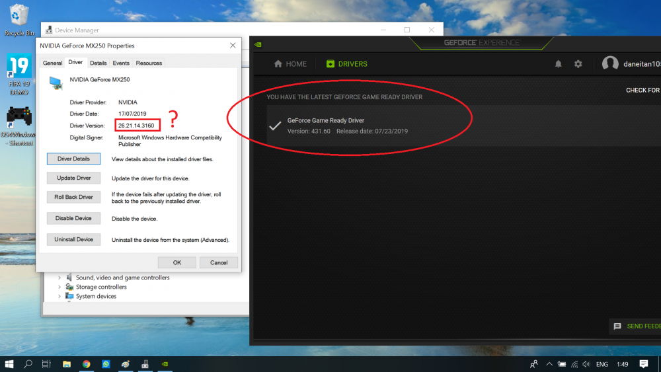Screen dimensions: 661x372
Task: Click the Device Manager title bar icon
Action: click(49, 30)
